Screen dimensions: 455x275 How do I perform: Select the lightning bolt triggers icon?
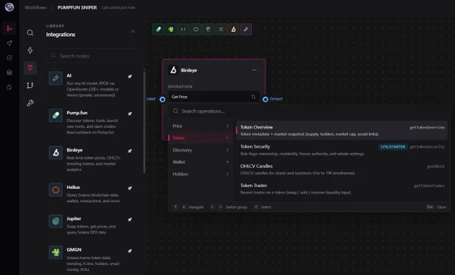tap(30, 50)
